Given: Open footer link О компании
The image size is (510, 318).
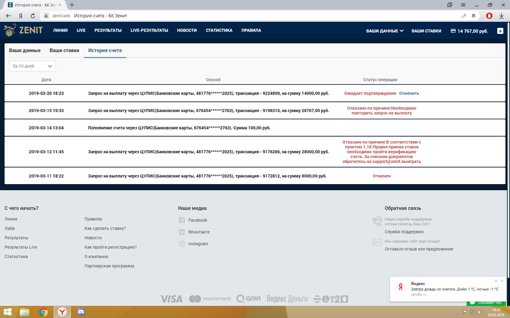Looking at the screenshot, I should [x=96, y=257].
